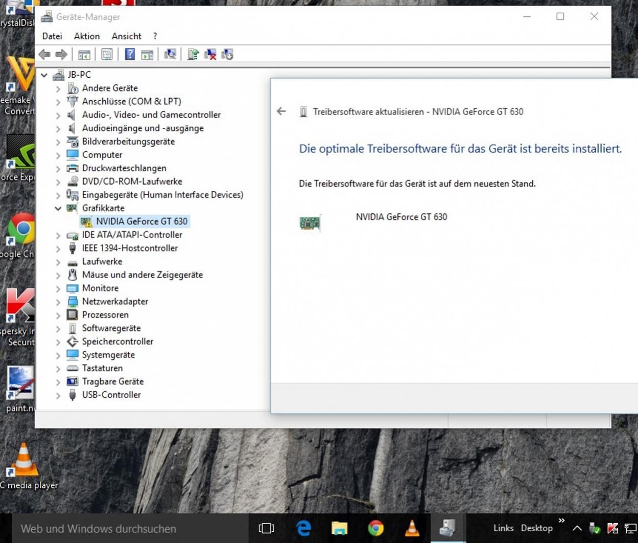Expand the USB-Controller chevron
Viewport: 638px width, 543px height.
point(58,395)
